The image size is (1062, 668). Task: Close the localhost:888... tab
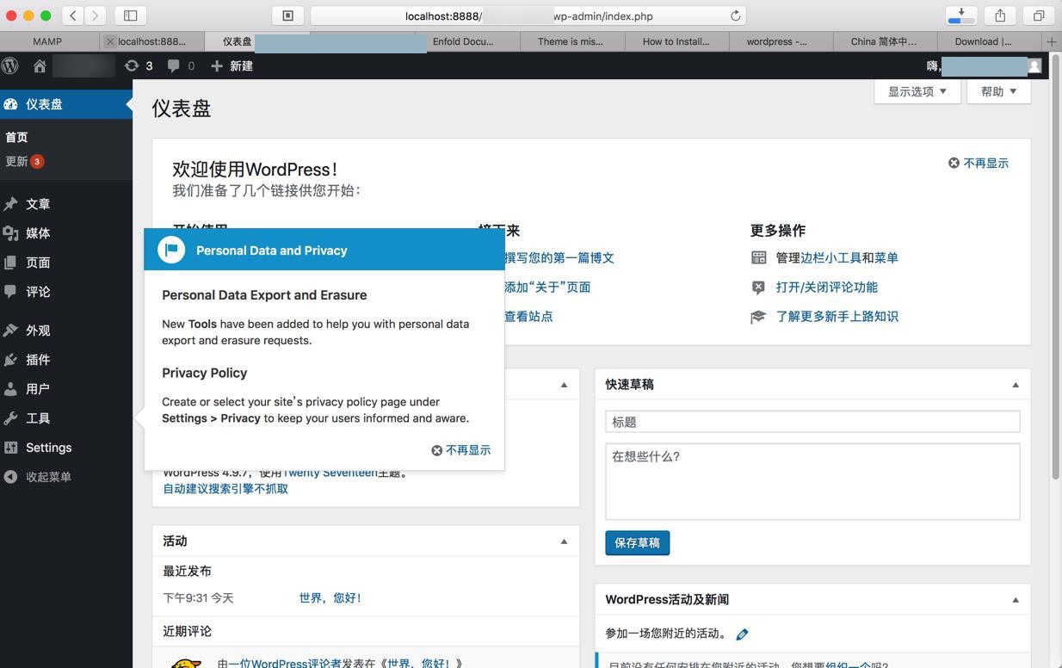[x=109, y=41]
